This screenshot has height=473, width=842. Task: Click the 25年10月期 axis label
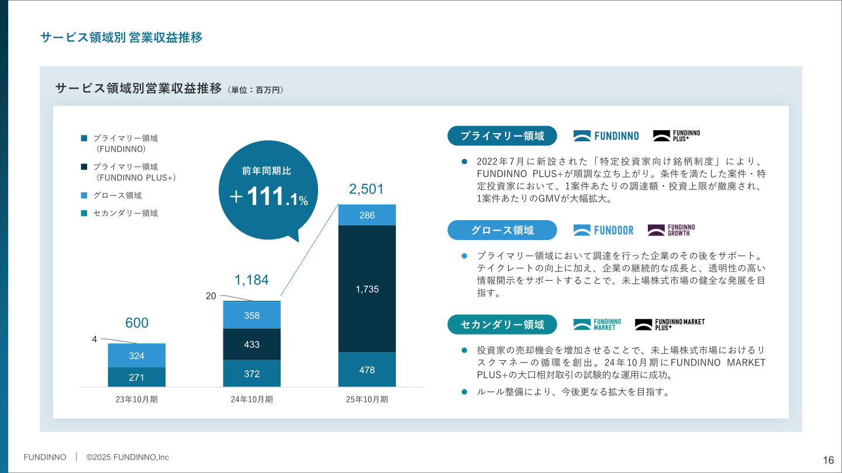[x=367, y=400]
